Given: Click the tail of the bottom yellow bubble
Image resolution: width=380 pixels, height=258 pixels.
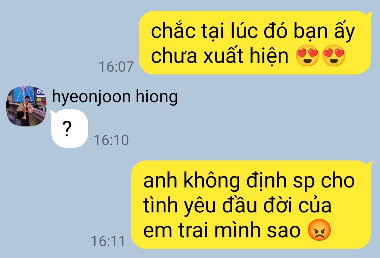Looking at the screenshot, I should (369, 164).
